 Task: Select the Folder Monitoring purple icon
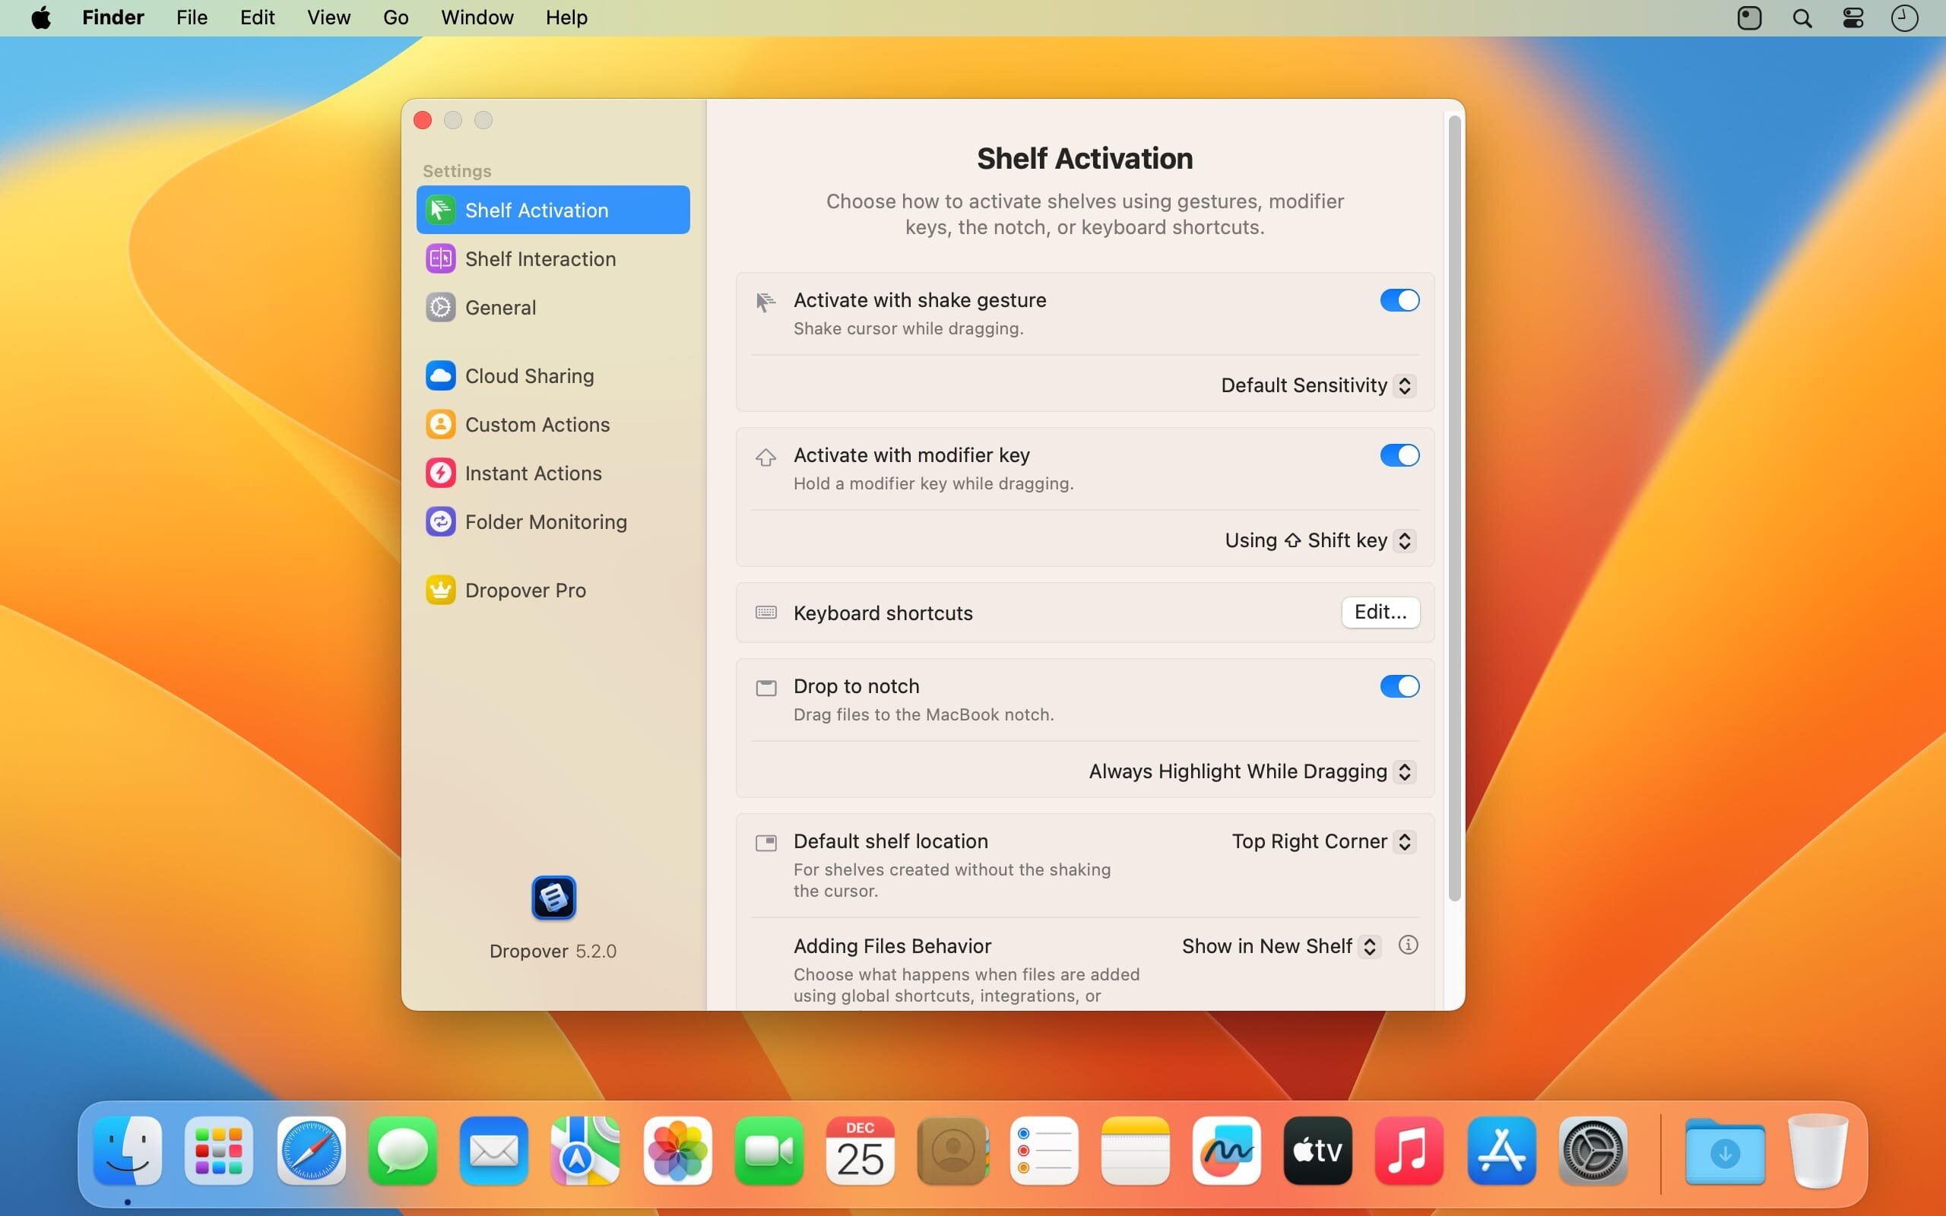(440, 522)
